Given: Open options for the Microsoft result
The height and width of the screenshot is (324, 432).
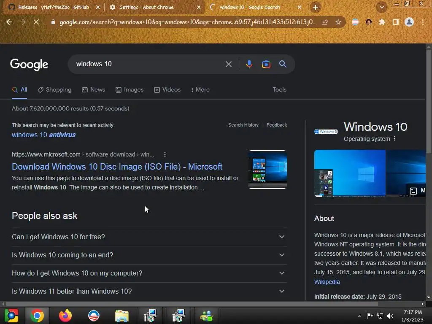Looking at the screenshot, I should point(165,154).
